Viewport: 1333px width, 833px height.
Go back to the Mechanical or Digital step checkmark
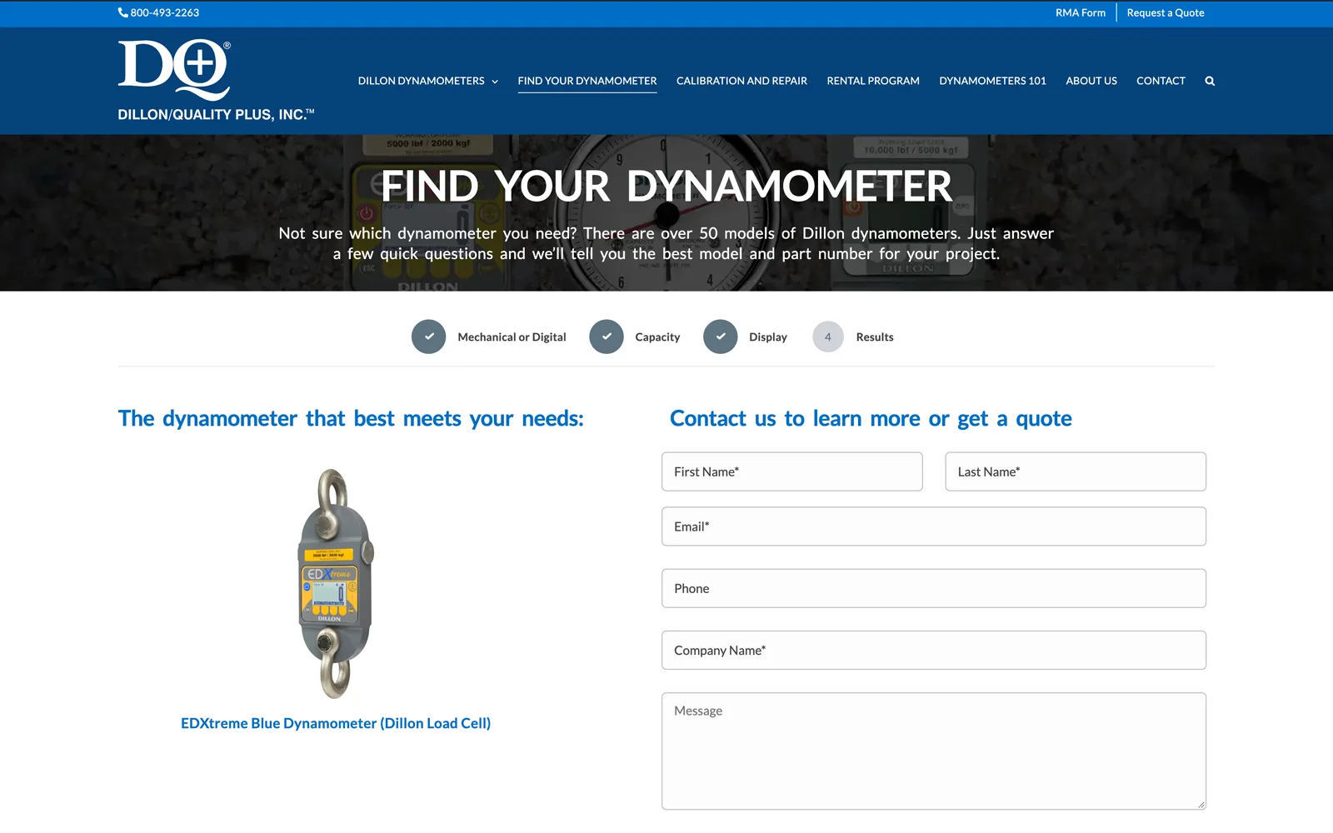coord(429,337)
